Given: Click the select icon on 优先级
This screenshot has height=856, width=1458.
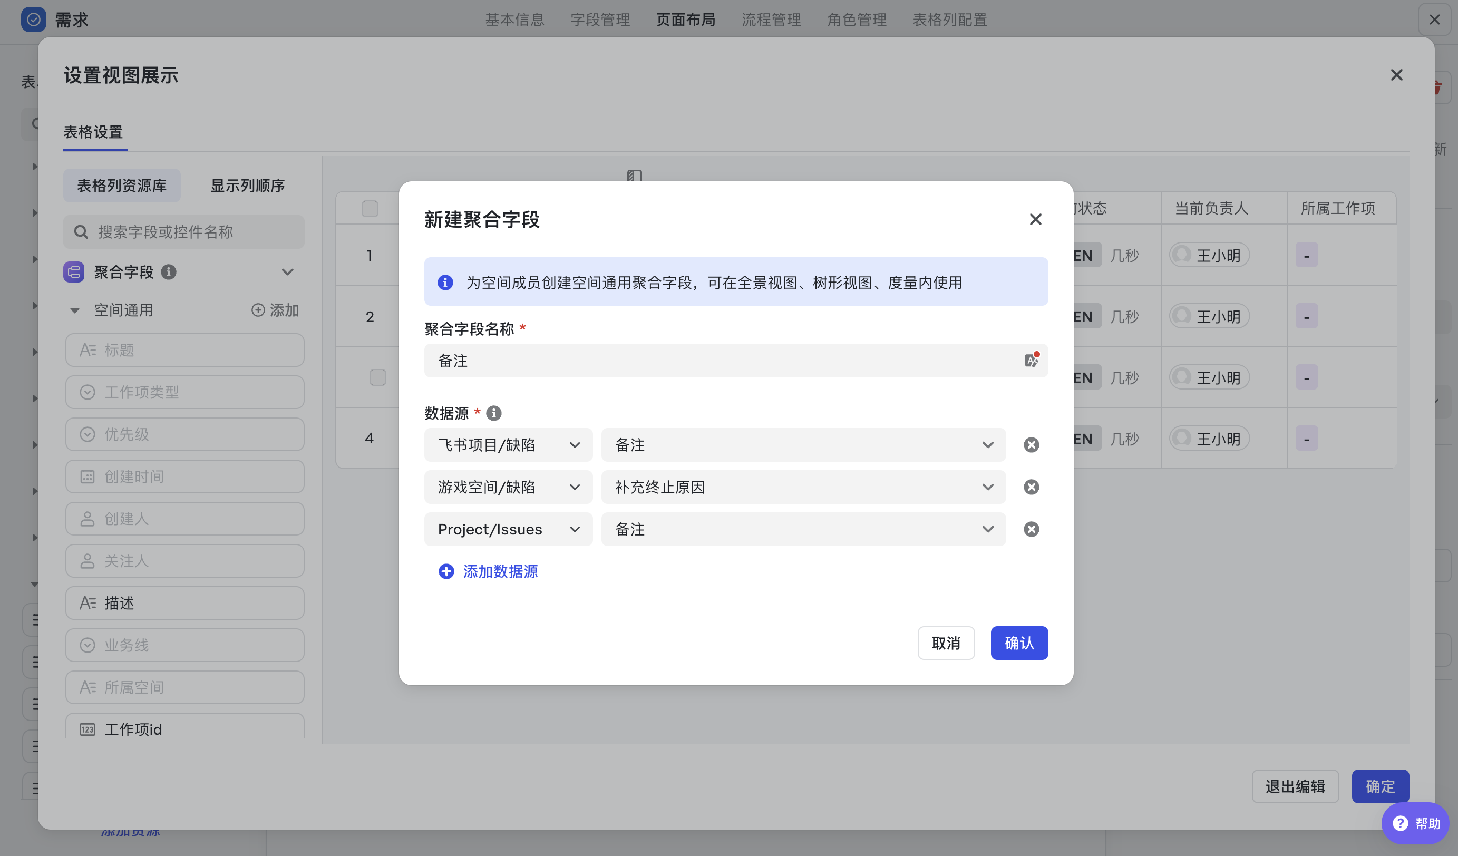Looking at the screenshot, I should pos(88,434).
